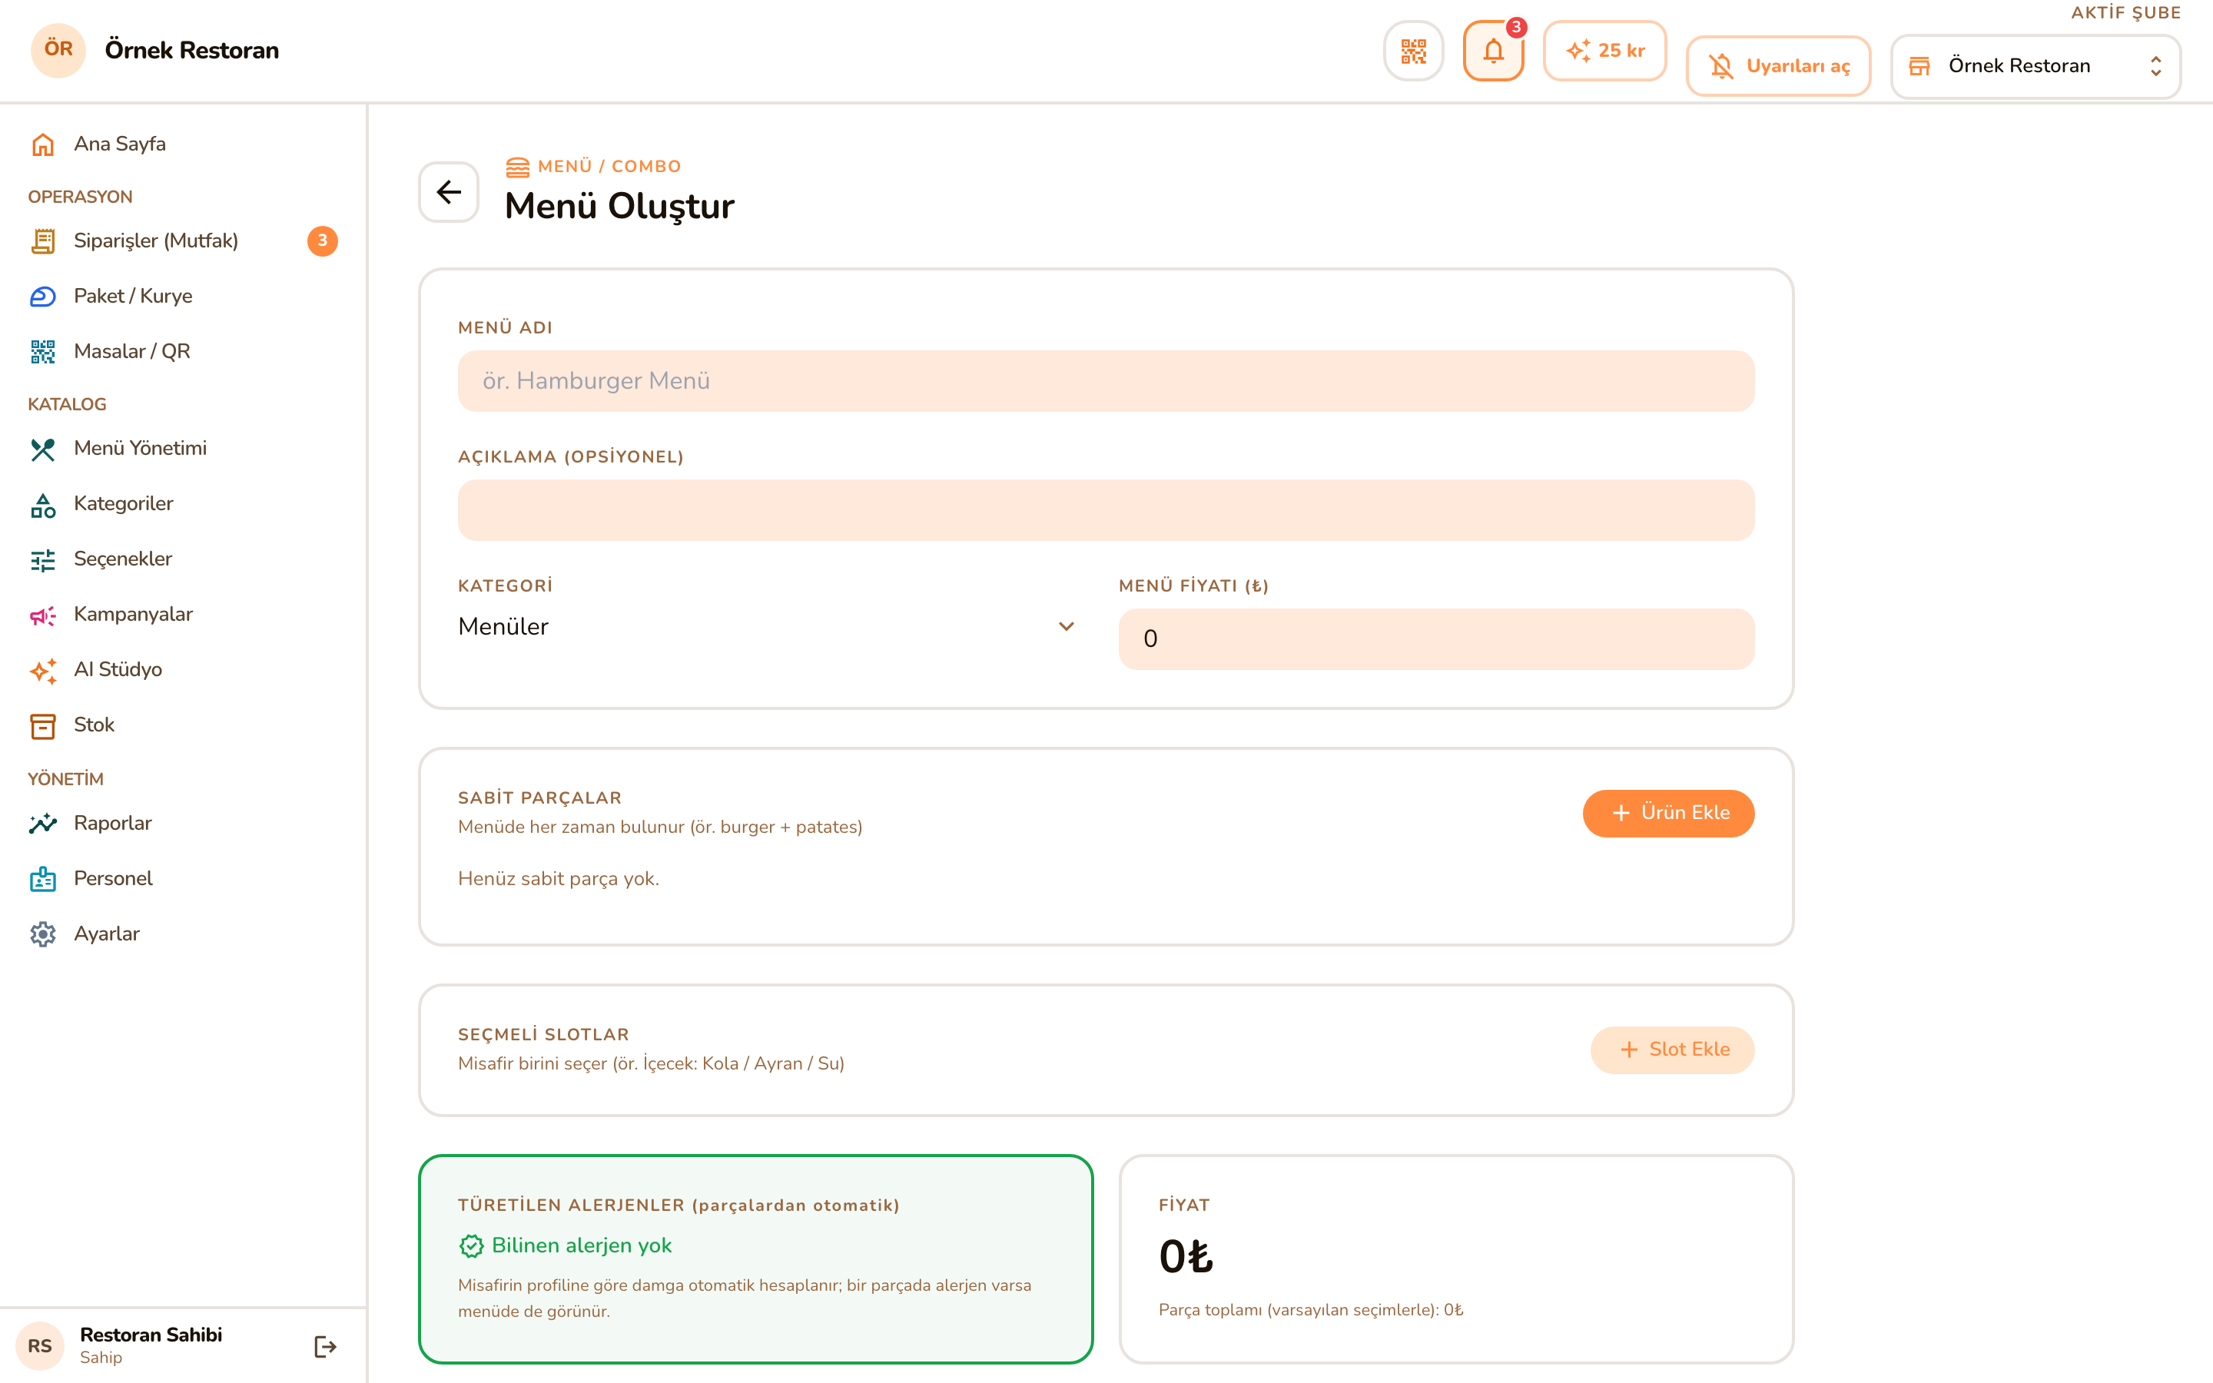Open the Örnek Restoran branch selector

click(x=2035, y=66)
